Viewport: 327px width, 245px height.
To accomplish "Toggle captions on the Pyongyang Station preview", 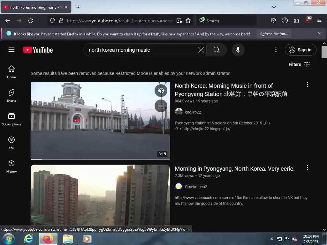I will (x=161, y=106).
